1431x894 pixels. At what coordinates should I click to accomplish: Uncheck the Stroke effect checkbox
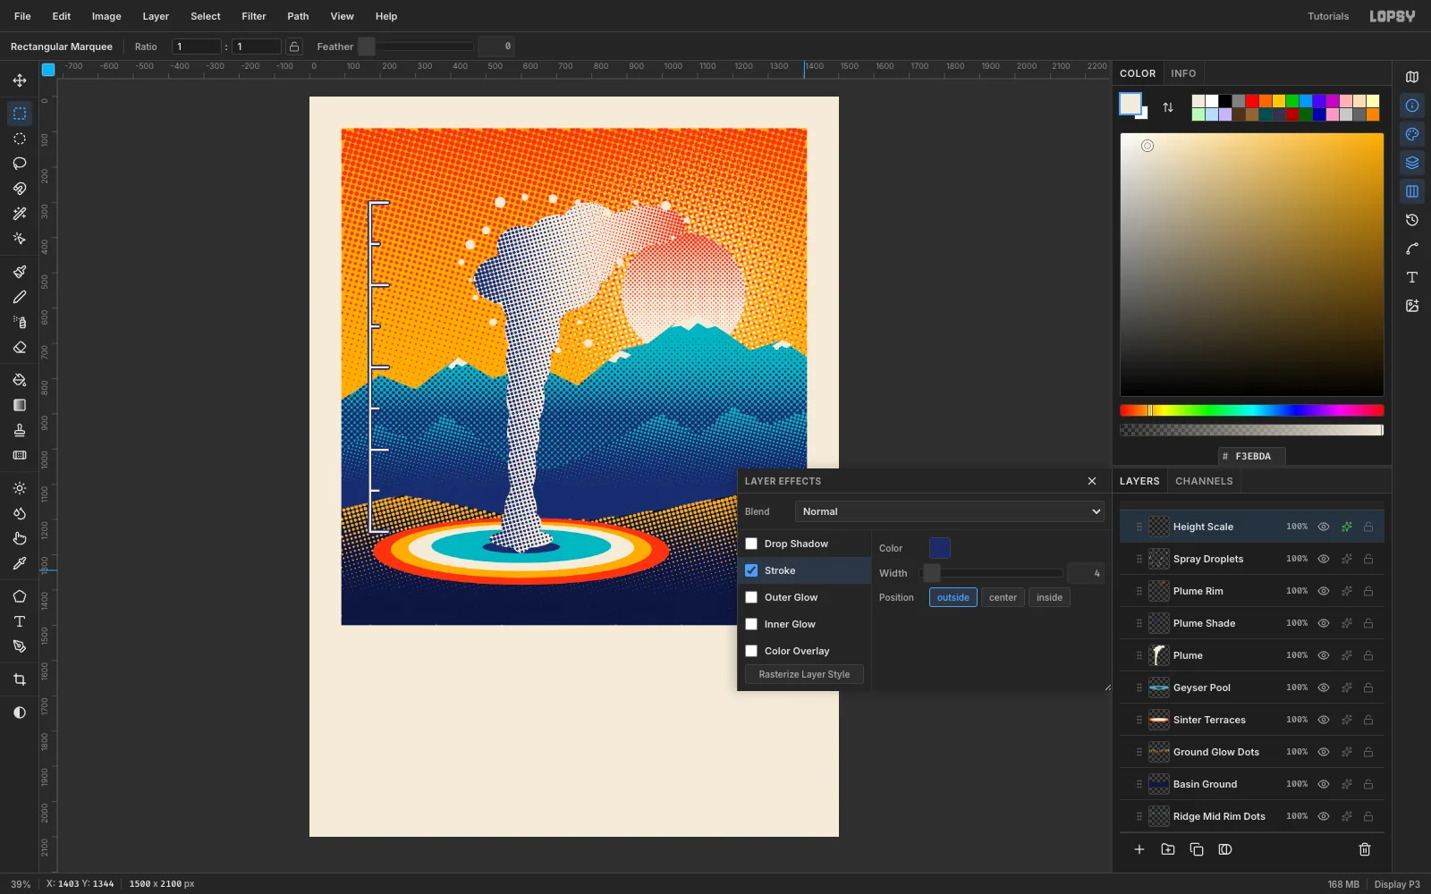751,570
